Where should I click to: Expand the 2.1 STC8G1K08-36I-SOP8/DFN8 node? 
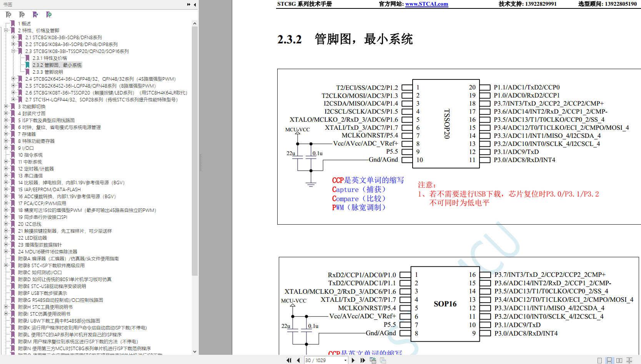tap(13, 37)
